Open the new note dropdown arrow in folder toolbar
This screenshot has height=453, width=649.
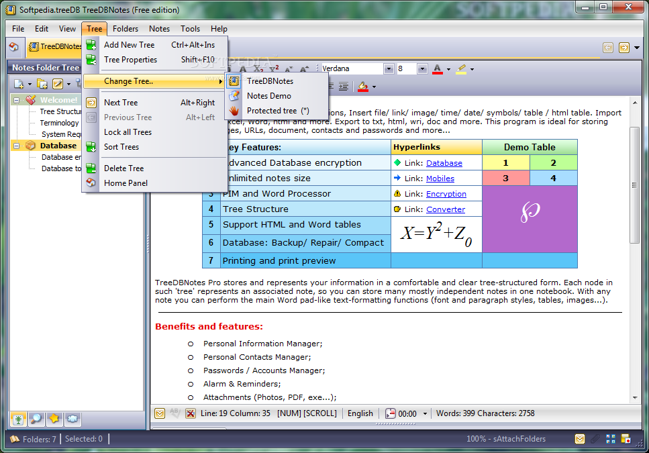(x=30, y=85)
